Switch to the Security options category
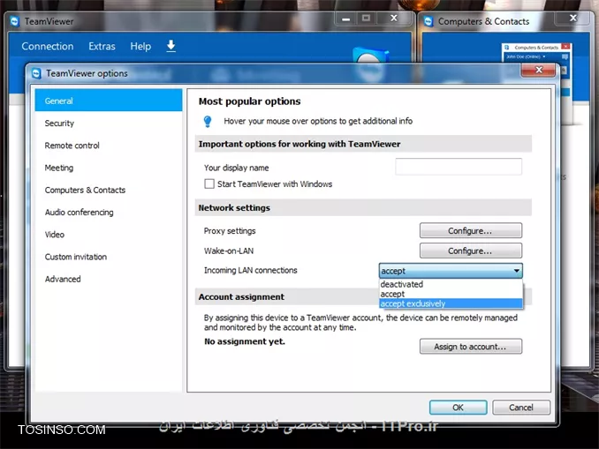 109,123
